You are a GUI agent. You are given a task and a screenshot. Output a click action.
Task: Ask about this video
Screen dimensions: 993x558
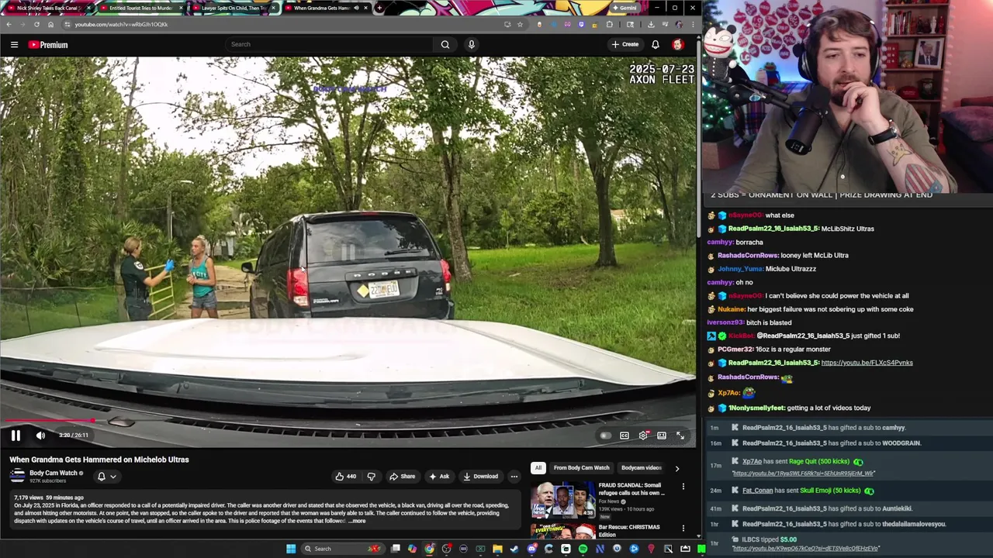[x=439, y=477]
